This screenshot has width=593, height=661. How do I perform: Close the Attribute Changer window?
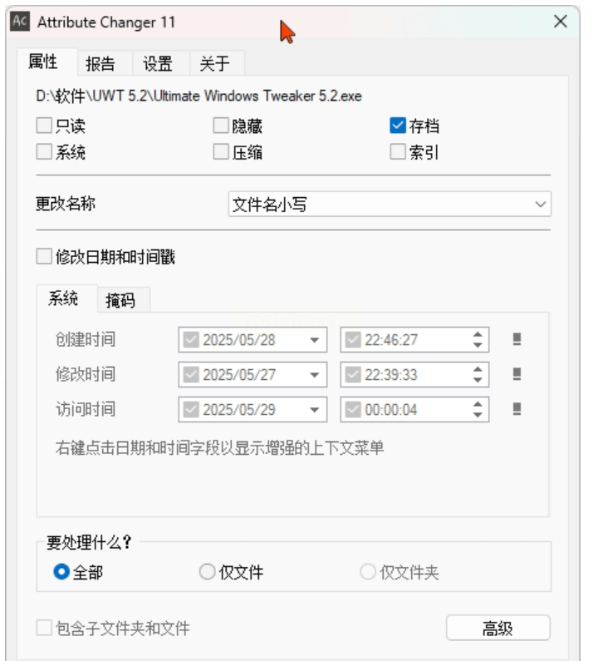click(x=561, y=22)
